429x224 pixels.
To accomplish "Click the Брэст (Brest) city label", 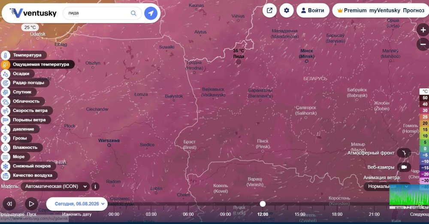I will point(190,145).
